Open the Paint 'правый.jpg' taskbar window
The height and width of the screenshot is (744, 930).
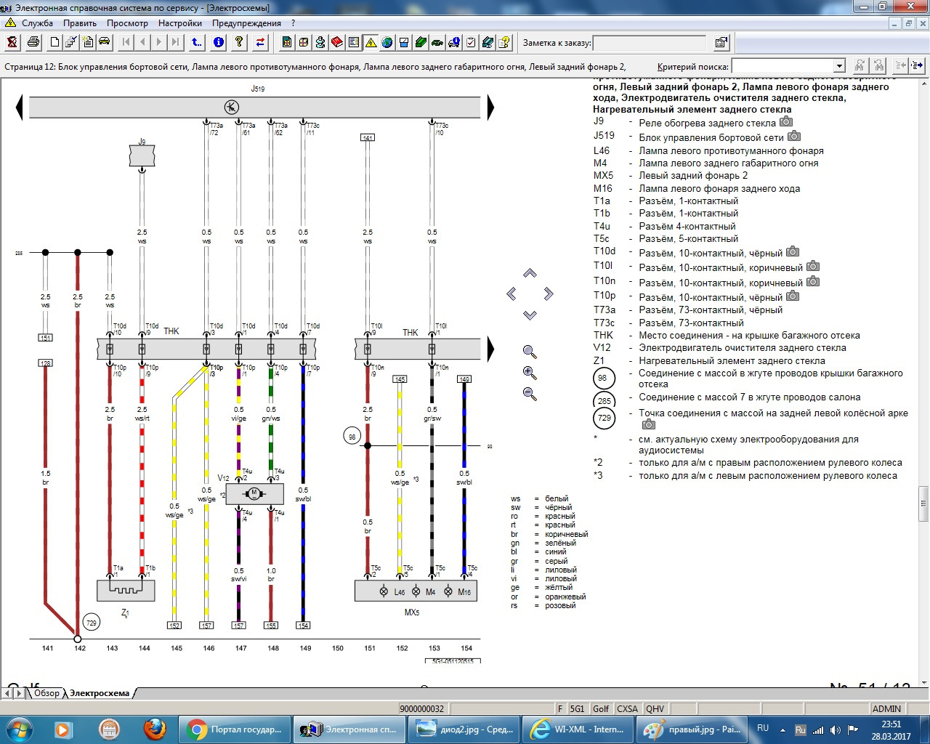(690, 729)
